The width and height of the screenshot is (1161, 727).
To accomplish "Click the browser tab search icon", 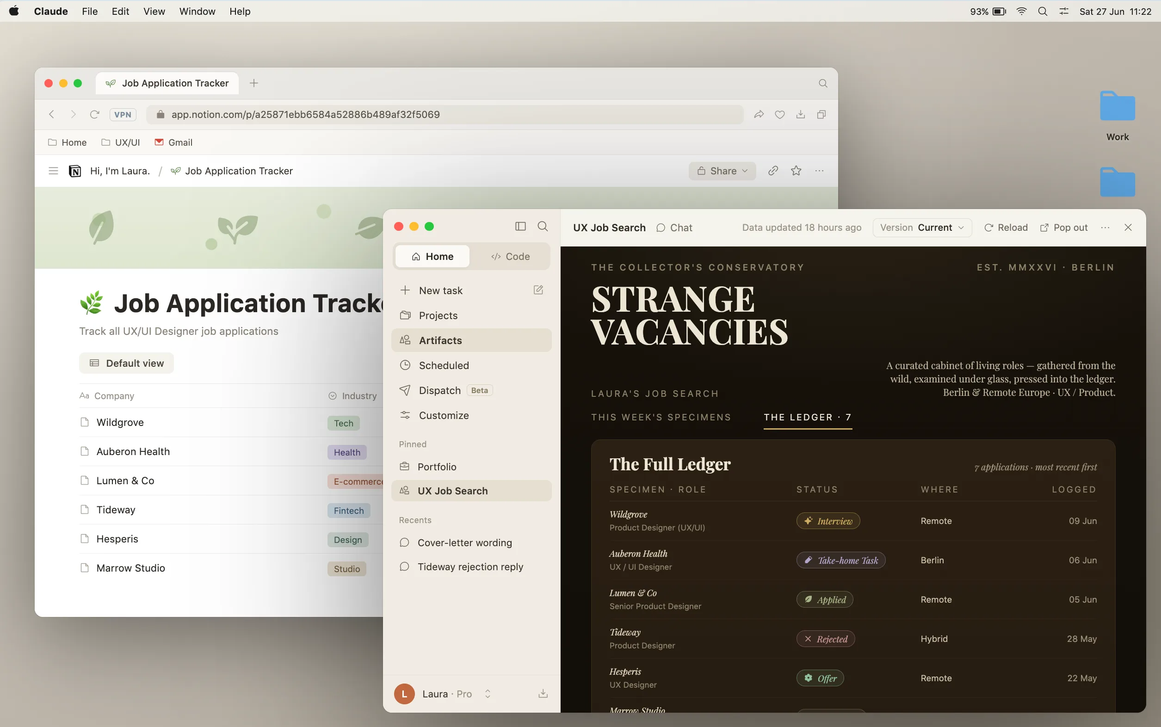I will (x=823, y=83).
